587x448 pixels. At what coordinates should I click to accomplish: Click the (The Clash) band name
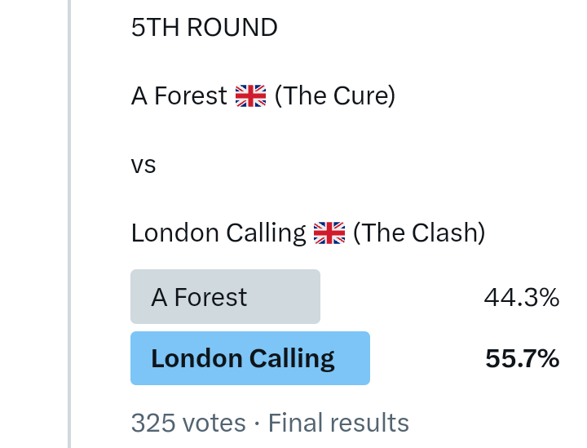(x=419, y=233)
